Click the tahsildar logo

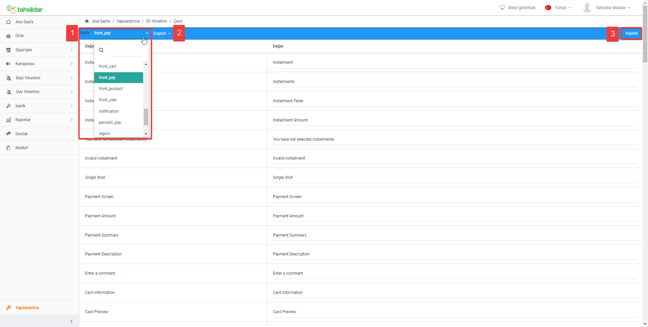[x=24, y=9]
